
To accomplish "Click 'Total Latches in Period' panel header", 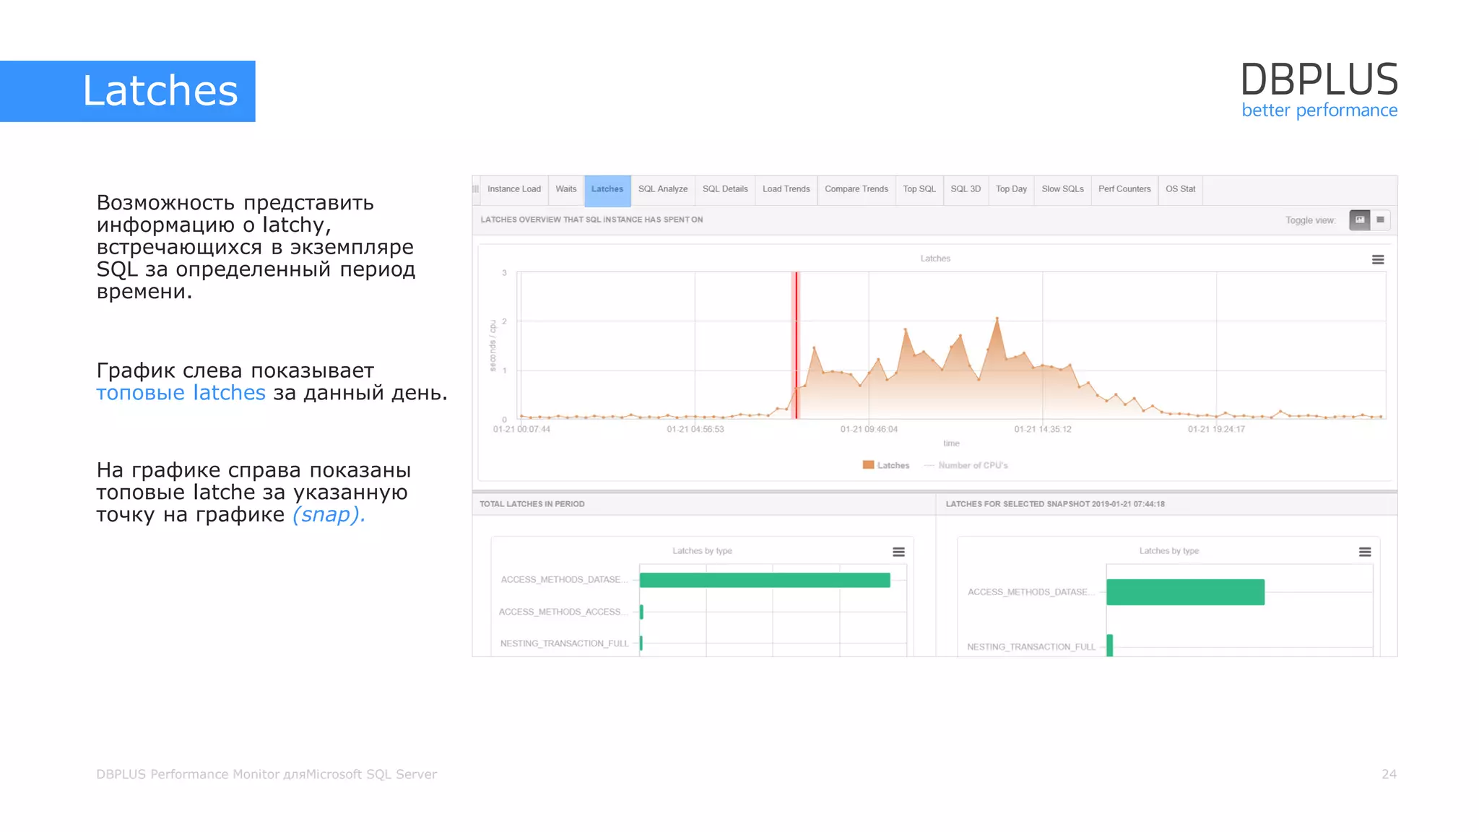I will [x=532, y=504].
